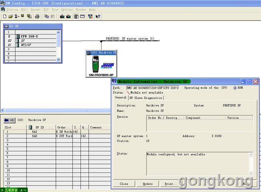Select empty slot 3 row in rack
This screenshot has width=261, height=192.
coord(31,49)
